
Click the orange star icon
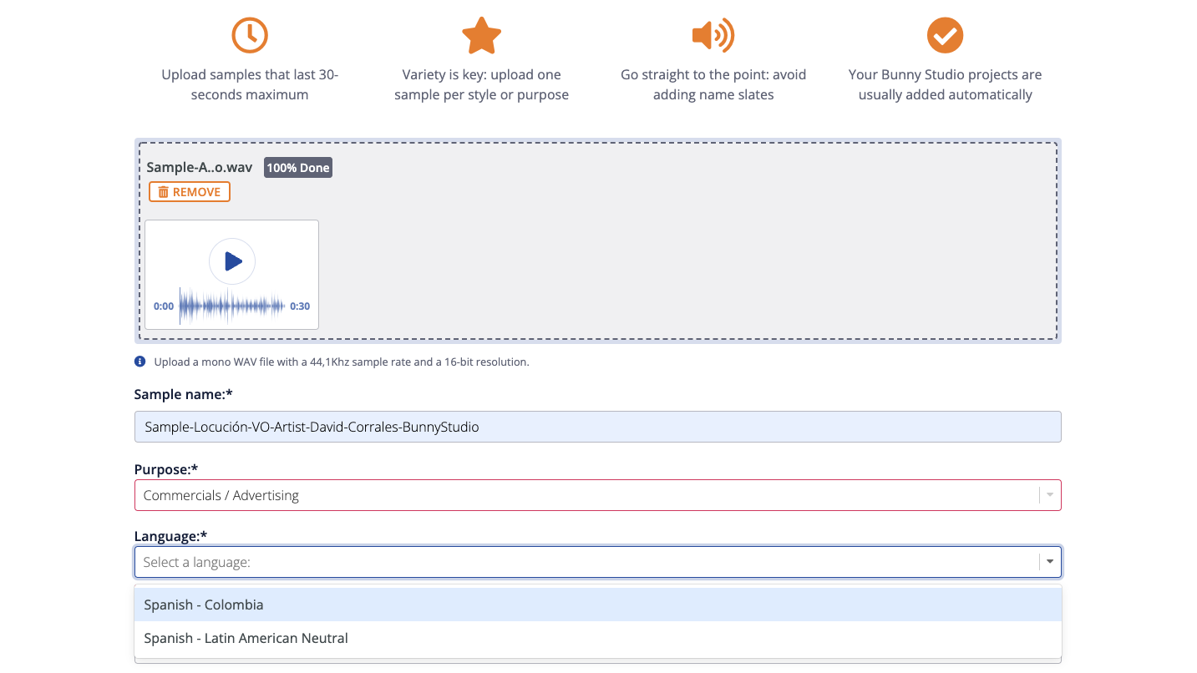click(481, 35)
